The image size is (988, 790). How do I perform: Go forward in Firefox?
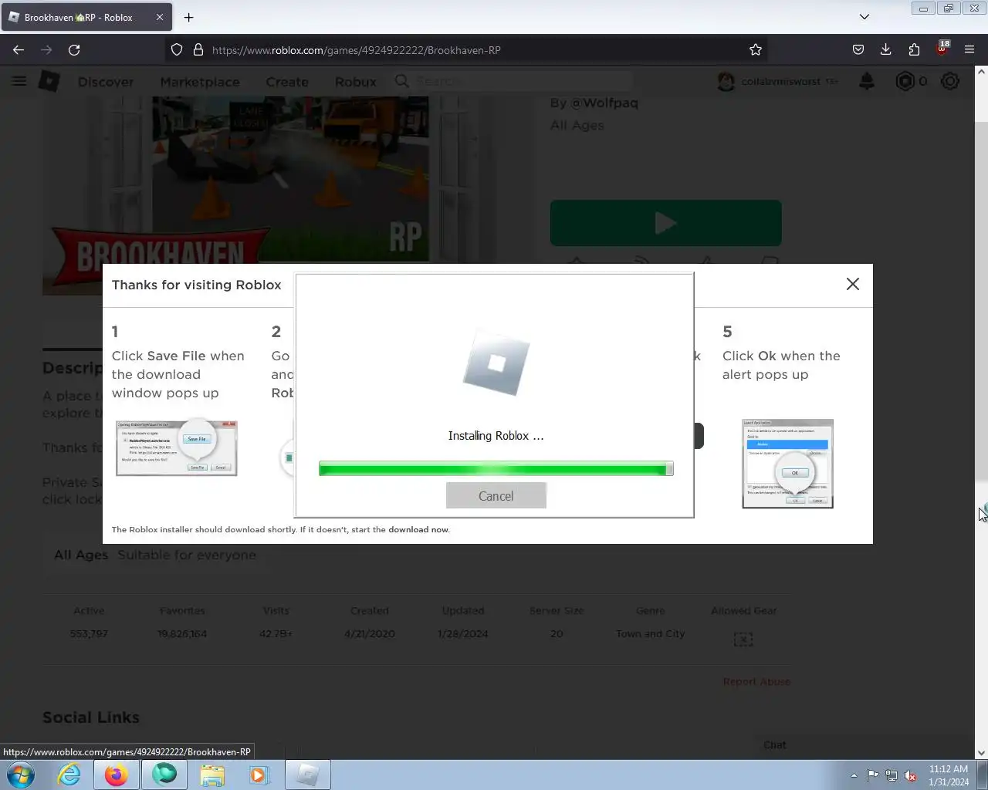pos(46,49)
